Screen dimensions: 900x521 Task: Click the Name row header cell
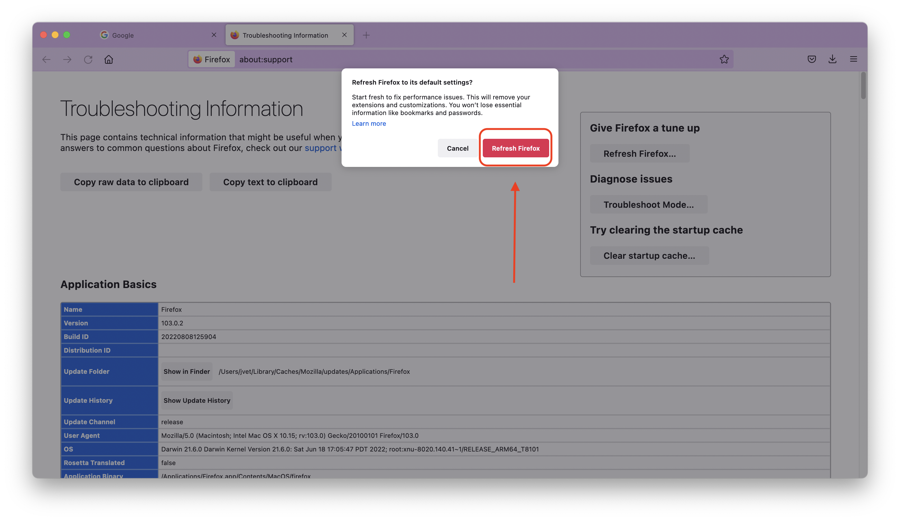coord(109,309)
